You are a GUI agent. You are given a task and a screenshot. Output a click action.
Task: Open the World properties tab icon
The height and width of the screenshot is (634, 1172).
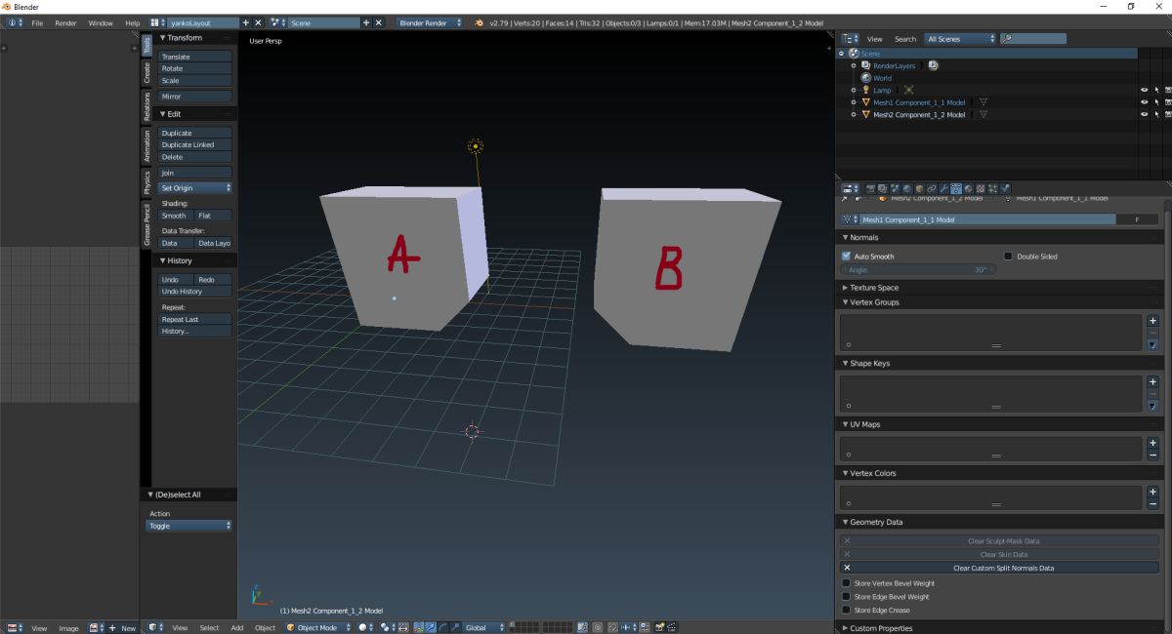point(907,188)
